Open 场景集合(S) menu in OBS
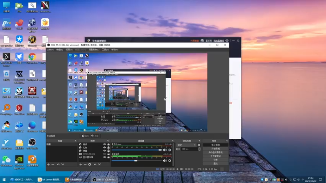 pos(94,50)
